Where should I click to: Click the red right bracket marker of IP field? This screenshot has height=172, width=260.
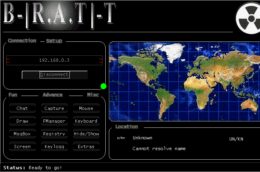[x=101, y=60]
